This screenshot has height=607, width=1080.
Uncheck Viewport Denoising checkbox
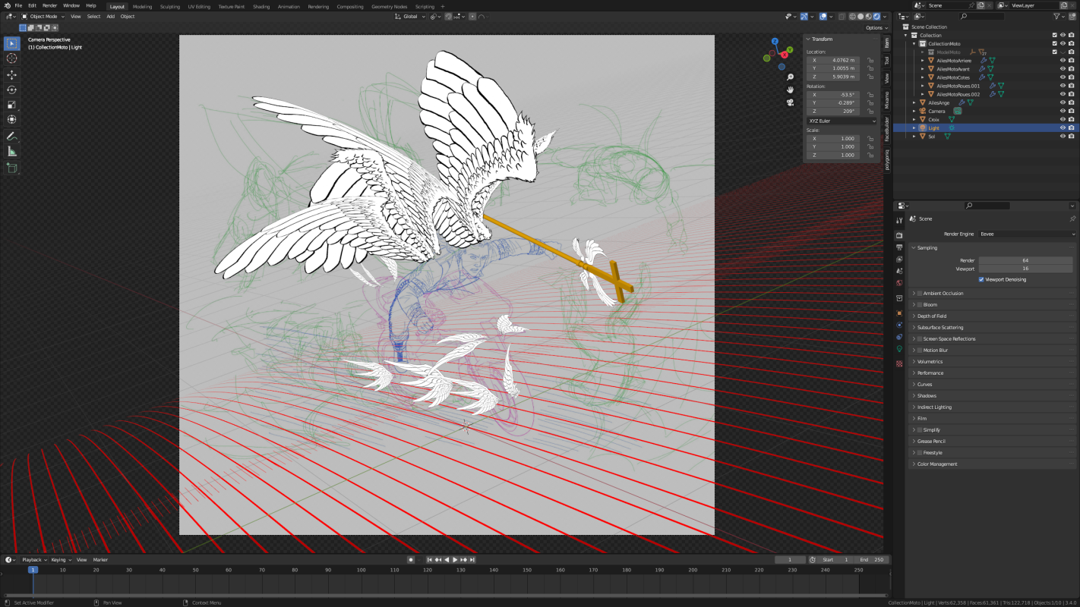tap(981, 279)
